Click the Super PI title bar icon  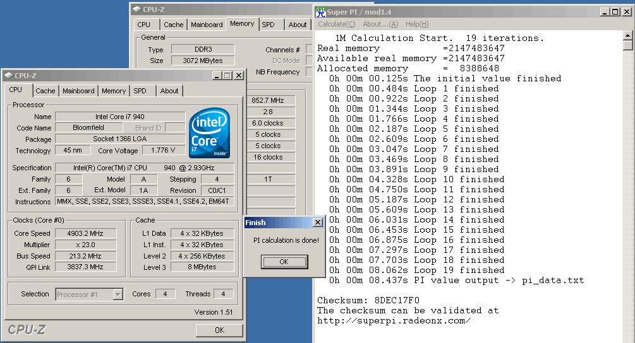320,12
